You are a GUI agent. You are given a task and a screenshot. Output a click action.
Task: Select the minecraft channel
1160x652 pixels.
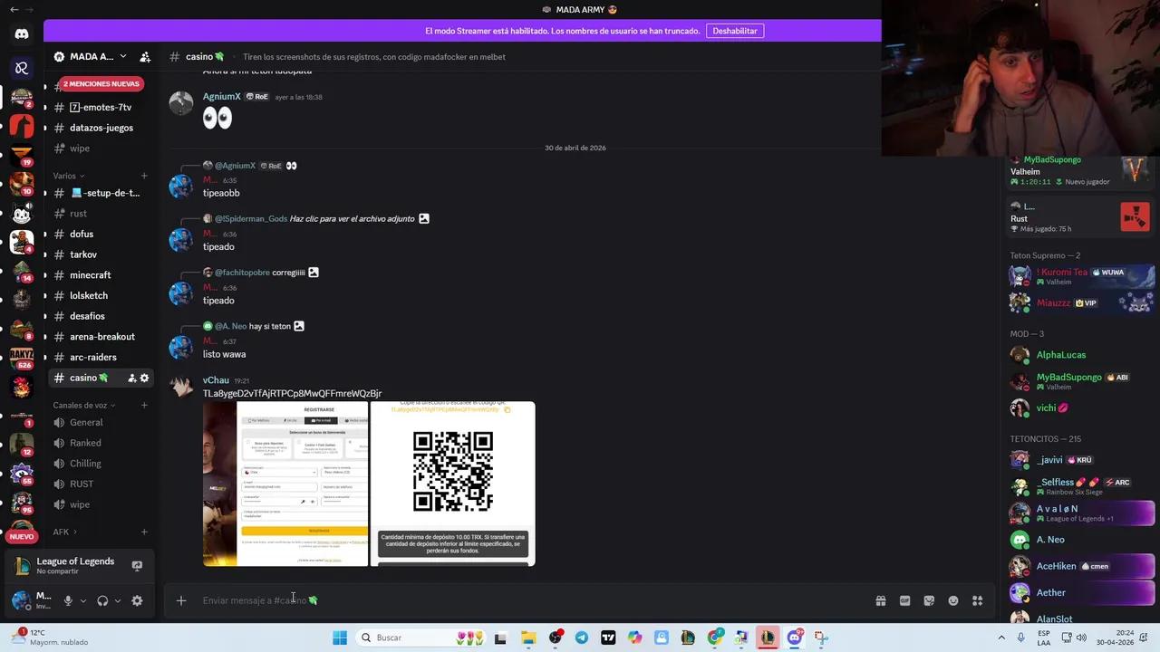click(100, 275)
